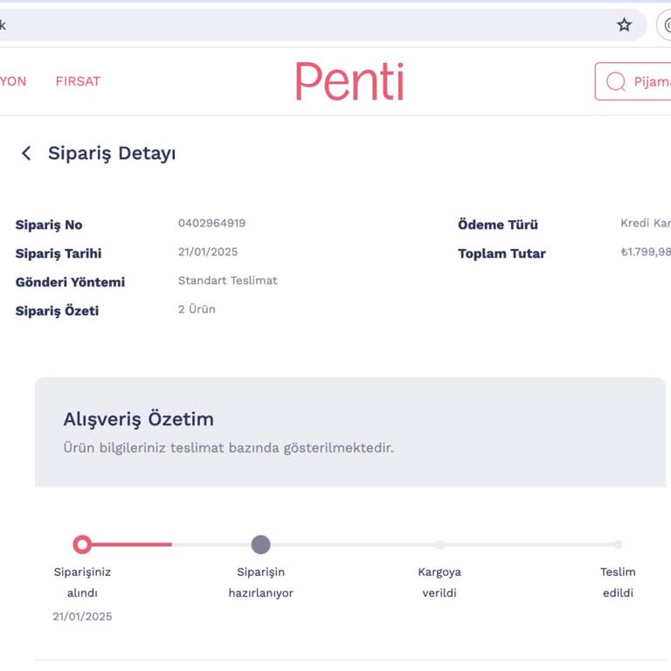Image resolution: width=671 pixels, height=671 pixels.
Task: Click the Alışveriş Özetim heading
Action: click(139, 419)
